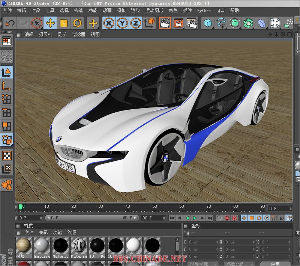Open Render Settings clapperboard icon

pyautogui.click(x=192, y=23)
